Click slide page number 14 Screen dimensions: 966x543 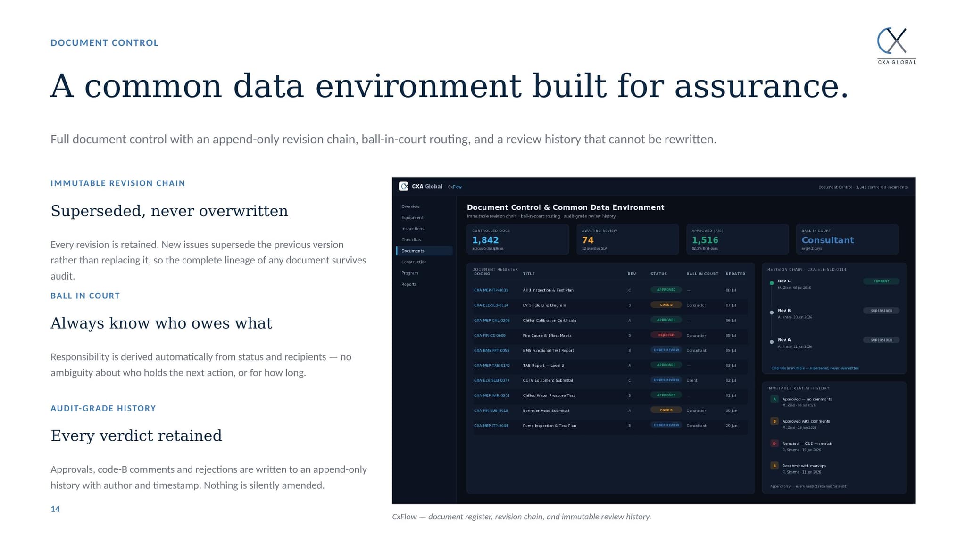pyautogui.click(x=55, y=509)
